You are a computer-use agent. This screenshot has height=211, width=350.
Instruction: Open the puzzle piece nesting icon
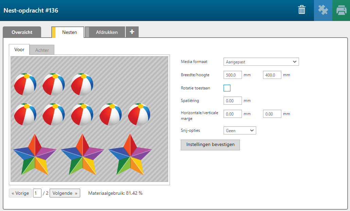coord(323,10)
